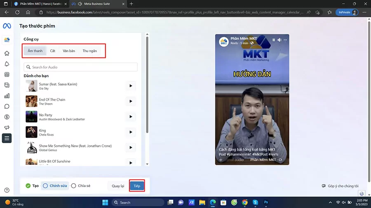This screenshot has height=208, width=371.
Task: Select the Âm thanh tab
Action: click(35, 51)
